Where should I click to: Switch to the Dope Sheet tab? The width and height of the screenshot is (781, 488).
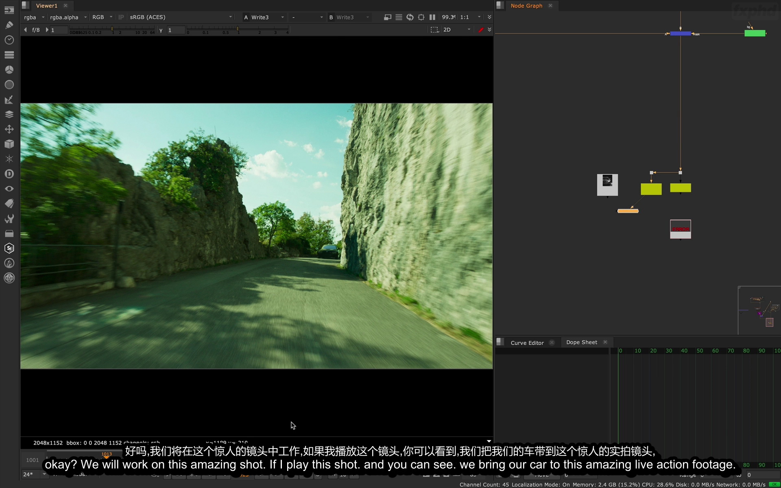click(581, 342)
